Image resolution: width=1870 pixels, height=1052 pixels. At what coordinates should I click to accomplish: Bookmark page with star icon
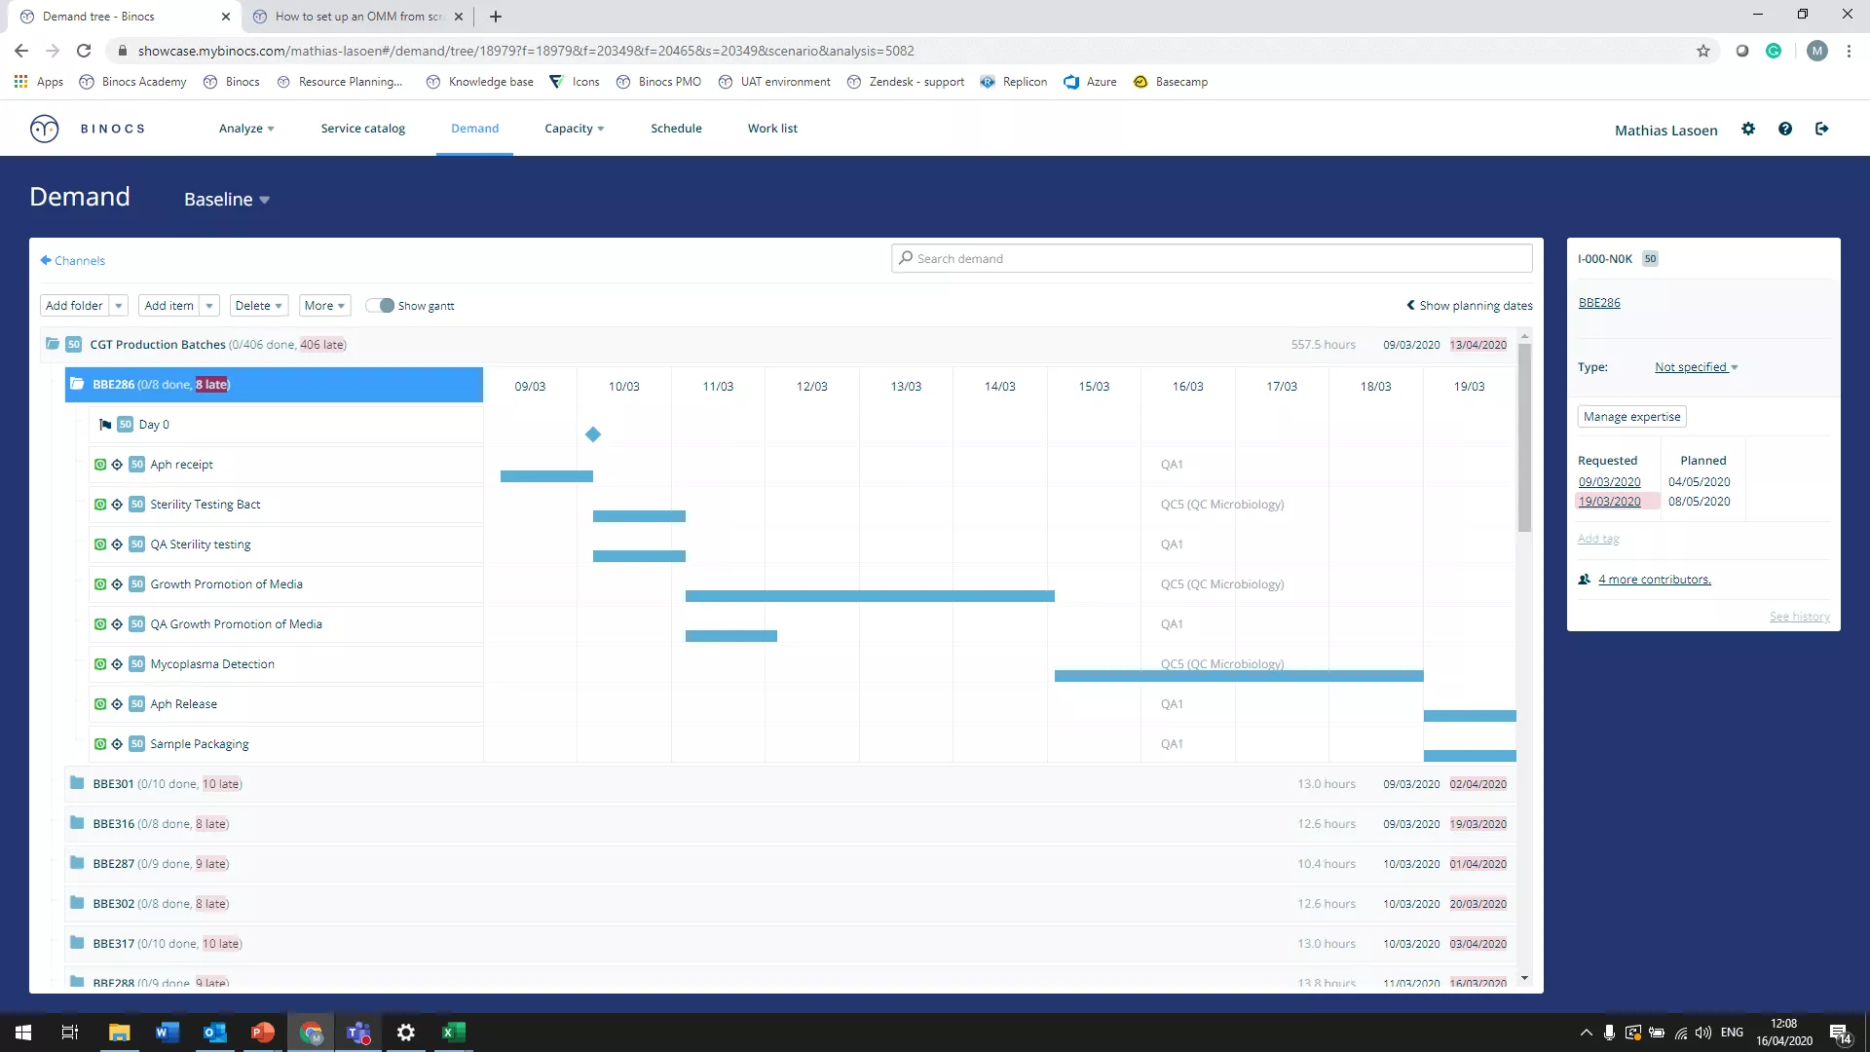[1703, 51]
